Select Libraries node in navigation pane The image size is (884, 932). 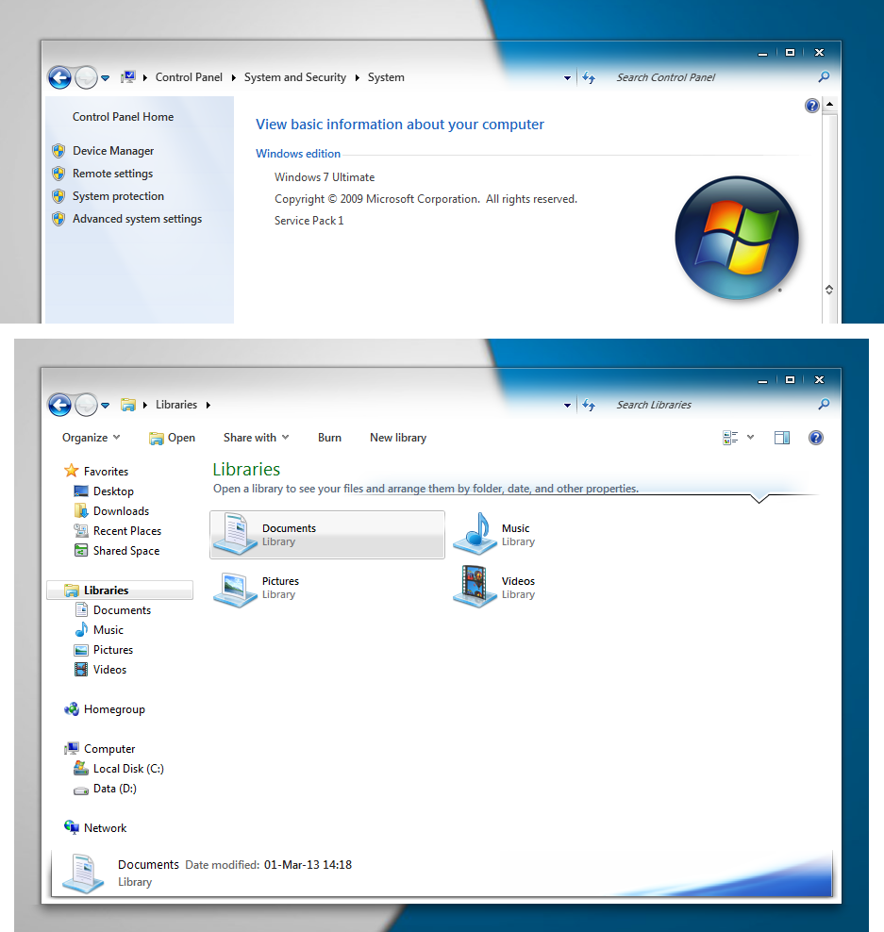click(120, 591)
